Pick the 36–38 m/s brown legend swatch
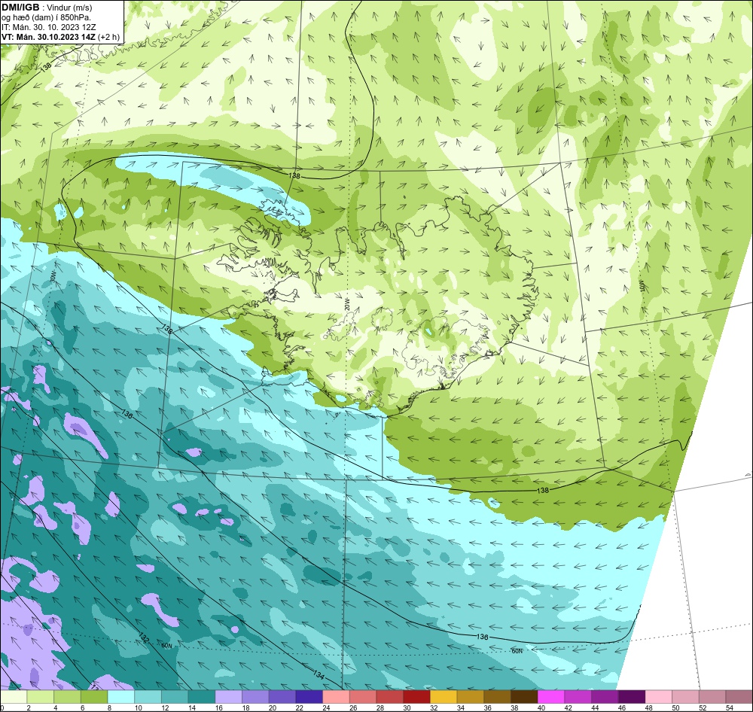Viewport: 753px width, 712px height. (498, 697)
